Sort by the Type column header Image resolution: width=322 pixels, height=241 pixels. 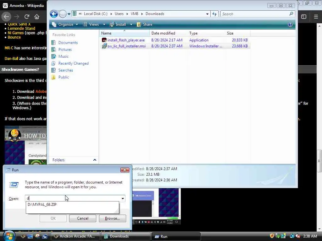click(206, 33)
